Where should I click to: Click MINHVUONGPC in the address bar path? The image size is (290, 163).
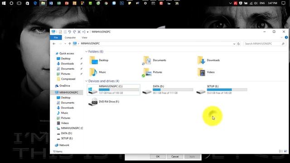(90, 43)
